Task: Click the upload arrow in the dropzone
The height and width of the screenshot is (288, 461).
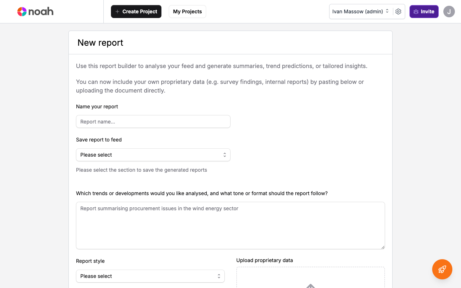Action: point(310,286)
